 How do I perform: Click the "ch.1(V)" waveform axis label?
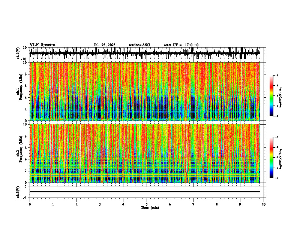[x=18, y=53]
